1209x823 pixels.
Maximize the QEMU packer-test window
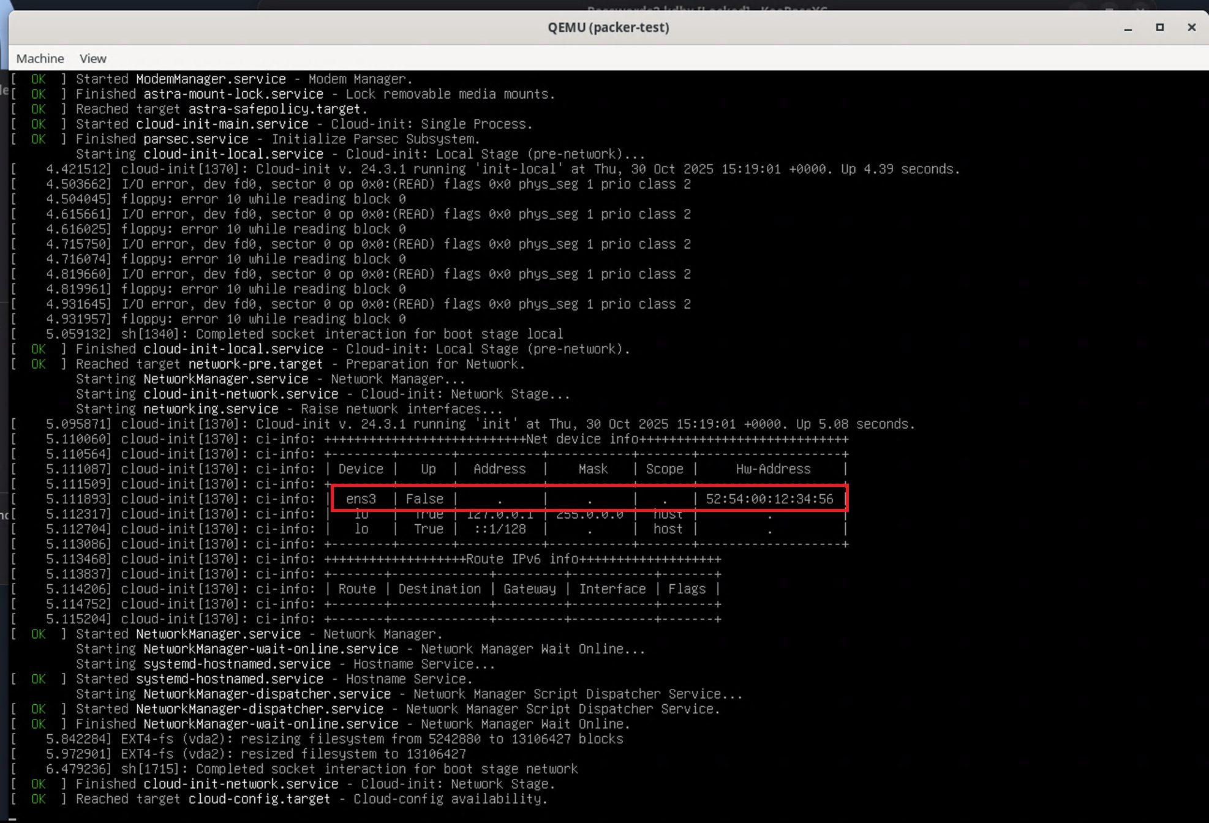click(1159, 28)
